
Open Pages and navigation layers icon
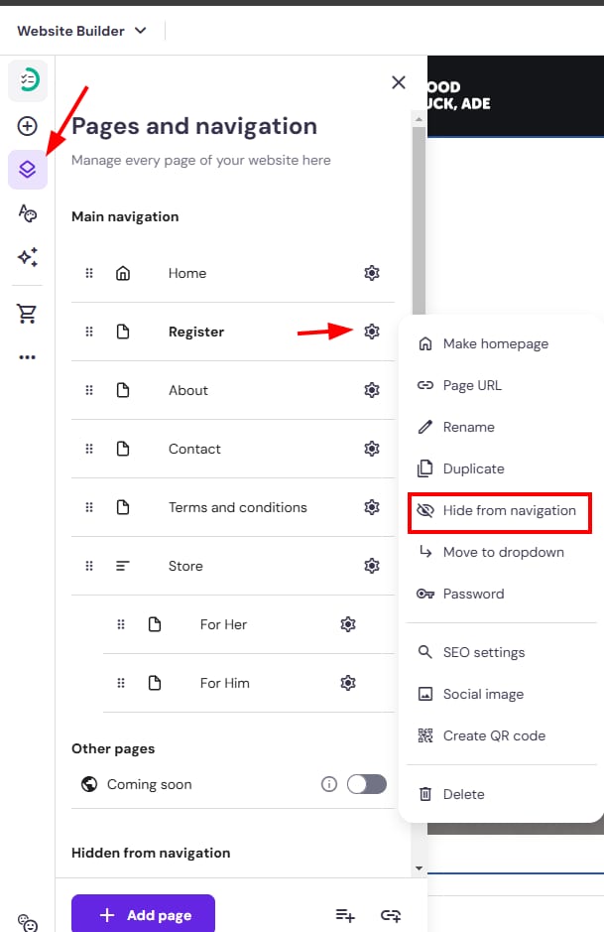[28, 170]
